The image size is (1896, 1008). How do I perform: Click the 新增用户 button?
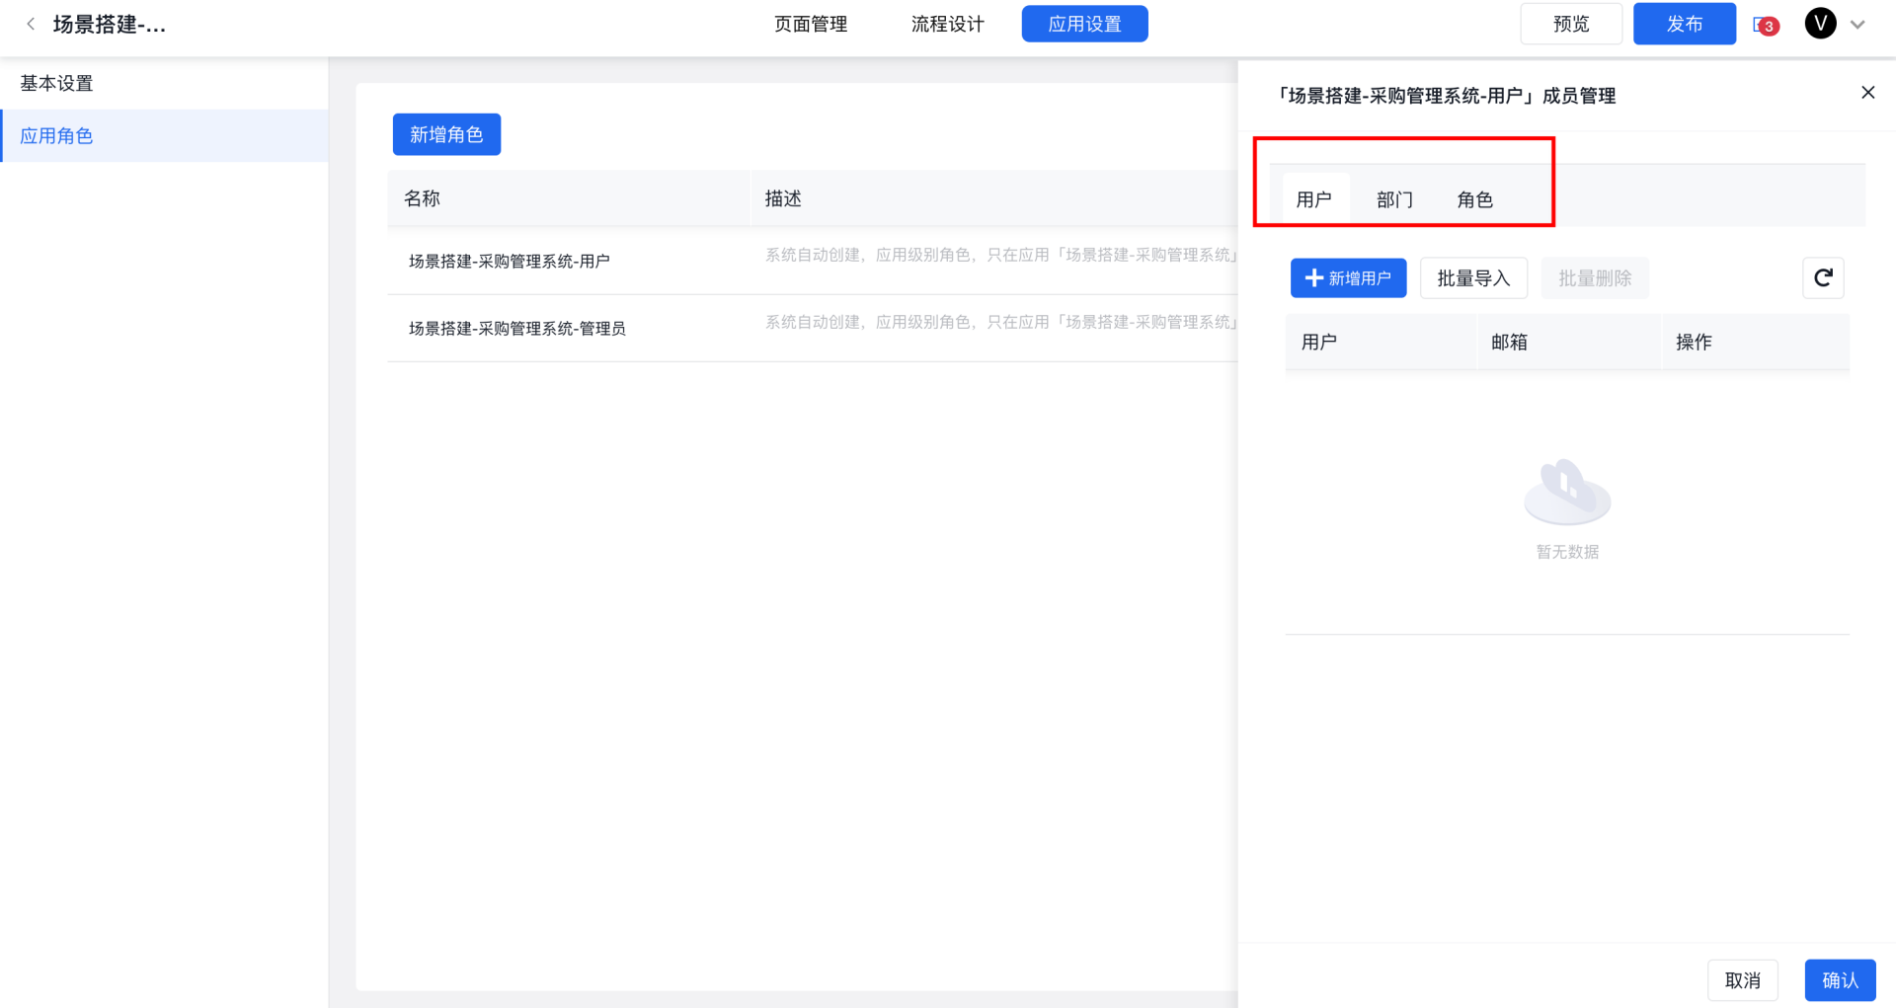[1348, 278]
